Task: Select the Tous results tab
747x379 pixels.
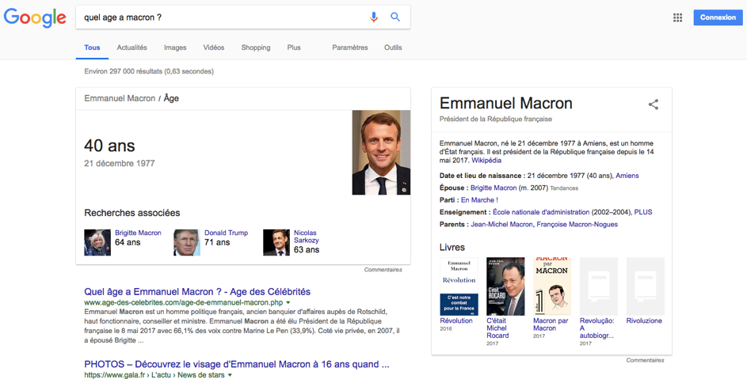Action: click(92, 47)
